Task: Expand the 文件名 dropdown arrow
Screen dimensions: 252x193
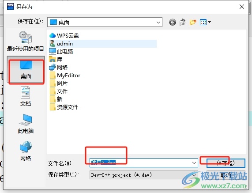Action: point(194,163)
